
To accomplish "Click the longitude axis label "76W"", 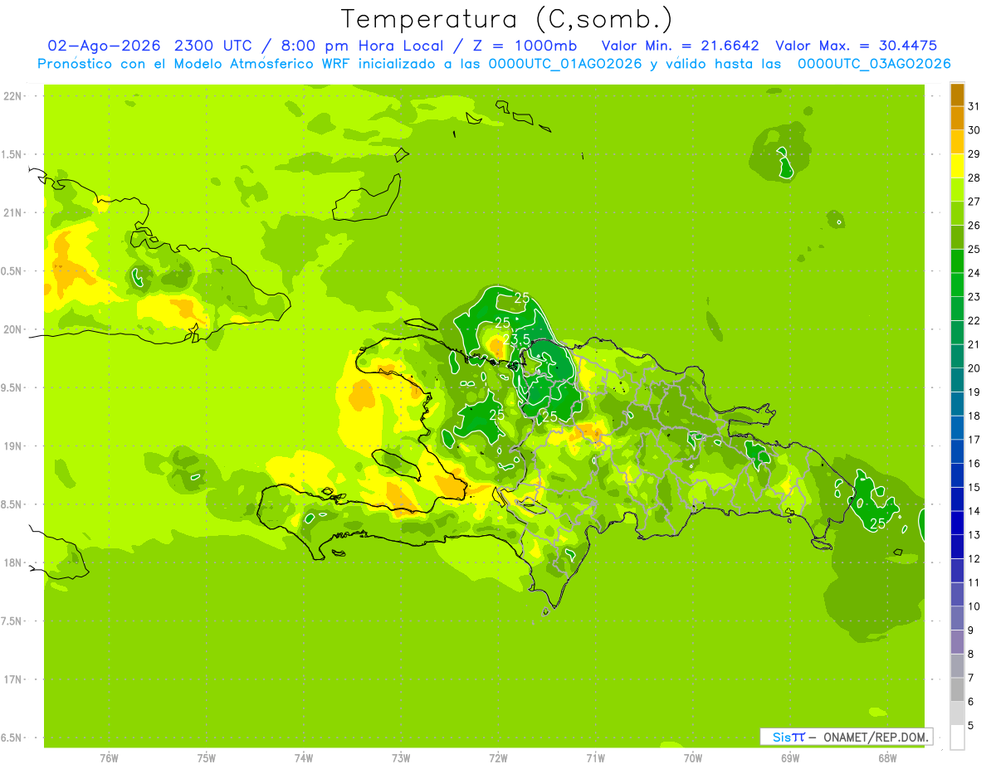I will [109, 758].
